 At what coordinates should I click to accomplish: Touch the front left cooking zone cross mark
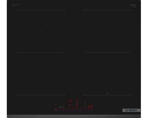coord(41,74)
